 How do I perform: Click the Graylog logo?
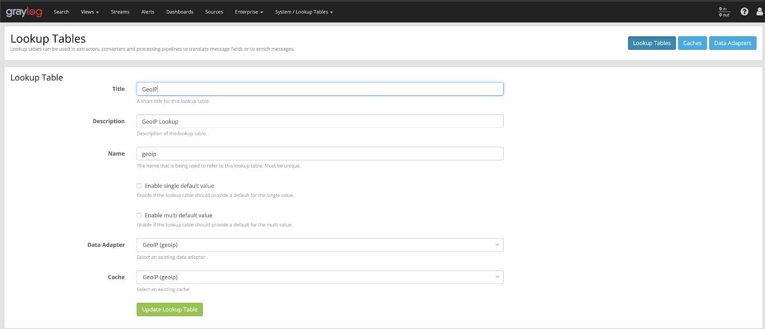[24, 11]
